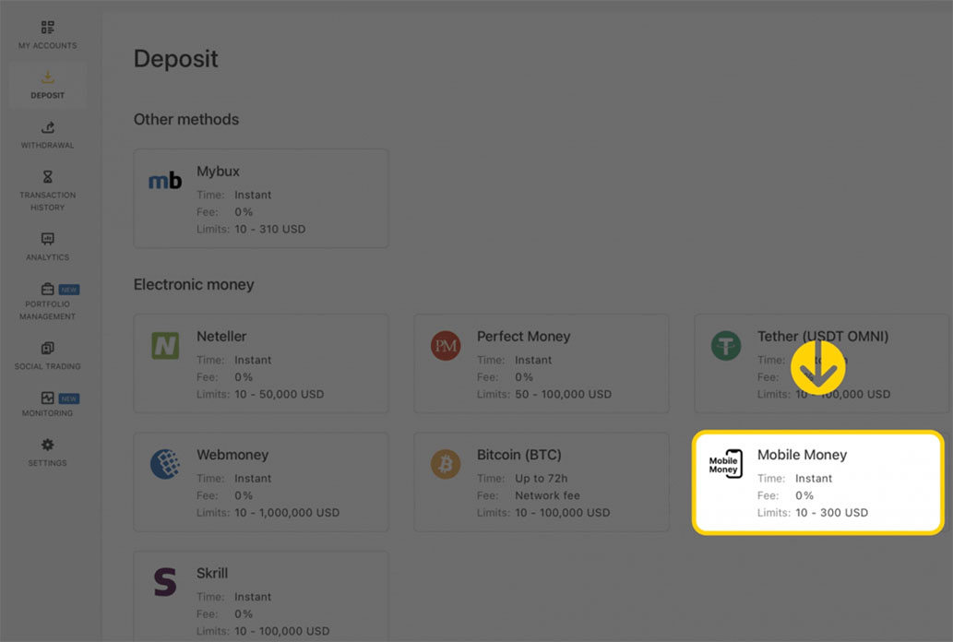
Task: Choose Bitcoin (BTC) deposit card
Action: pos(541,481)
